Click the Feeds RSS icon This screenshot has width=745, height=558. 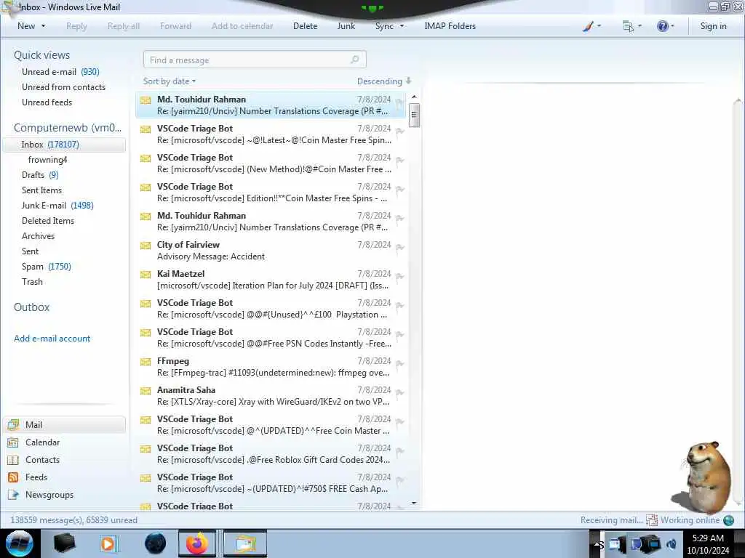(13, 477)
